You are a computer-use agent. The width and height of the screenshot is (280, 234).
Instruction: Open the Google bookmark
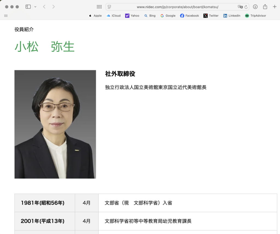tap(168, 16)
